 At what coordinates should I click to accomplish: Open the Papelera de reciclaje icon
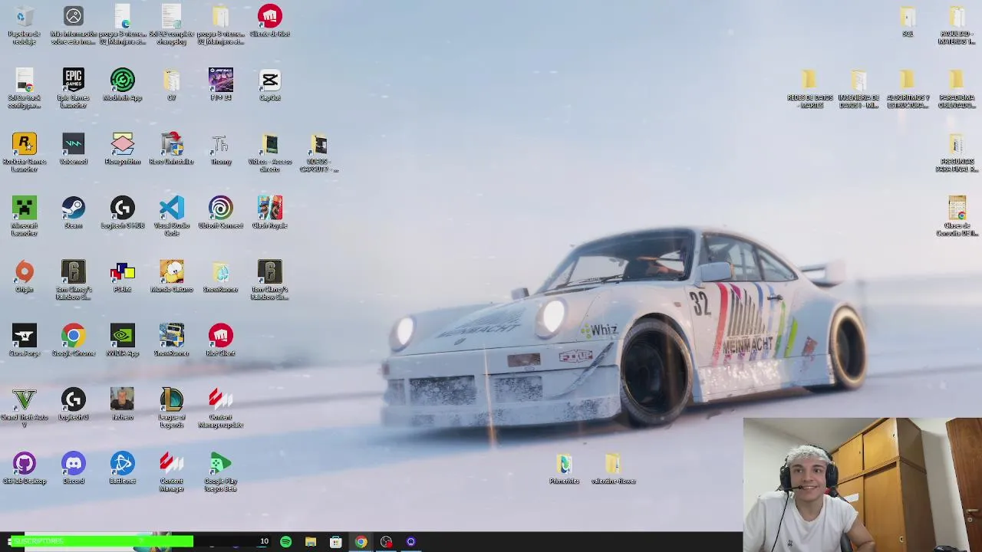click(24, 25)
